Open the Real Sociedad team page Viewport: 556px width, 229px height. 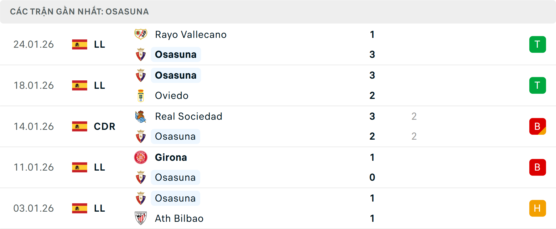click(x=189, y=116)
